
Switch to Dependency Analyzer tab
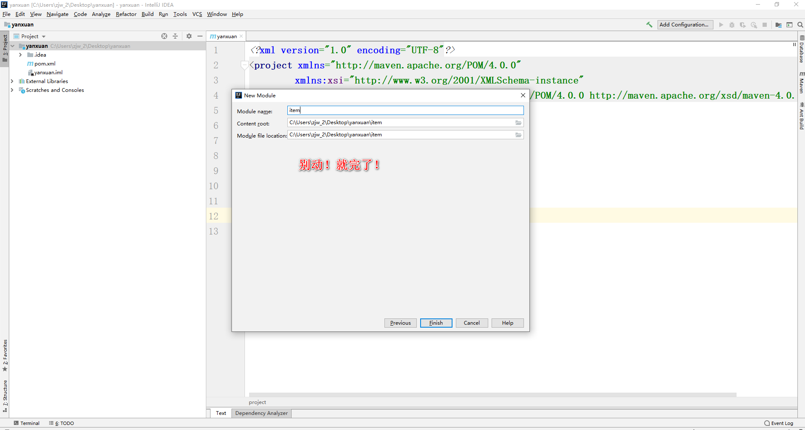click(x=261, y=413)
